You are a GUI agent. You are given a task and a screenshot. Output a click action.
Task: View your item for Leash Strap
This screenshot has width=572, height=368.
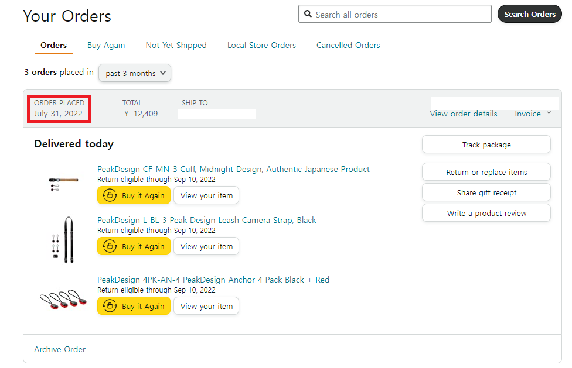(206, 246)
